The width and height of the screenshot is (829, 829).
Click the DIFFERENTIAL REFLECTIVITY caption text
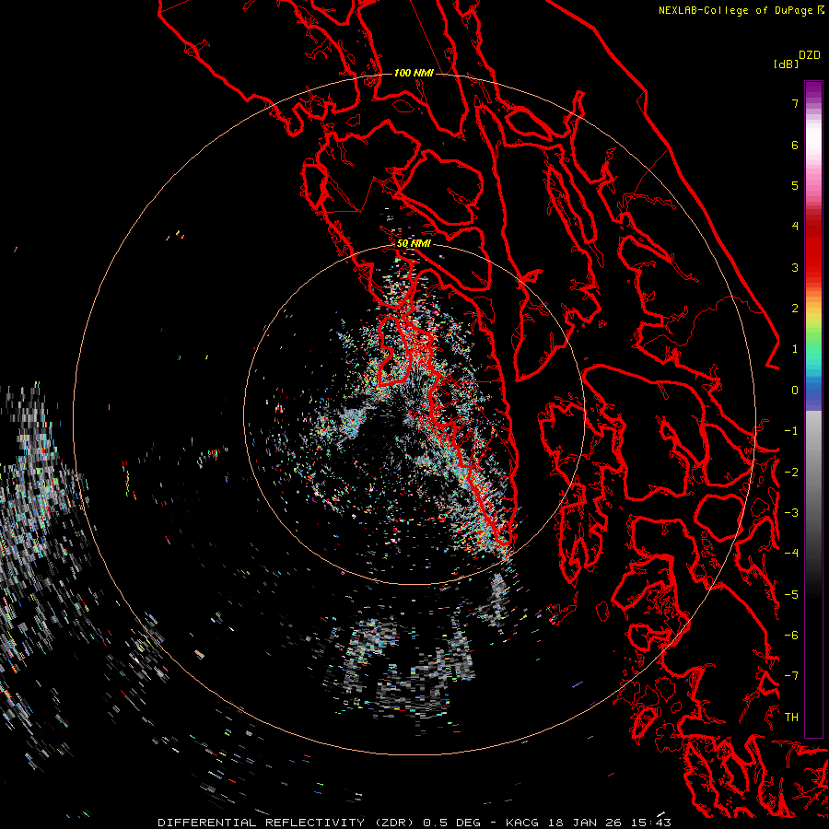coord(262,823)
